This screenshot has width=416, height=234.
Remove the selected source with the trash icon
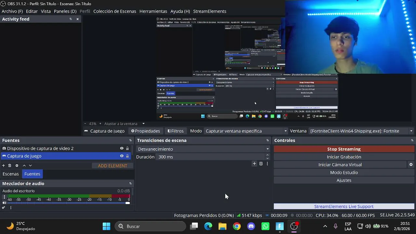tap(10, 166)
